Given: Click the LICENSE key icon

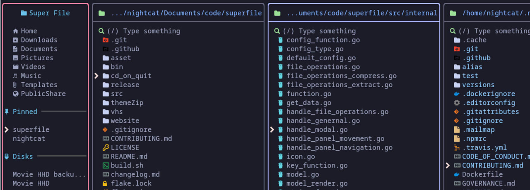Looking at the screenshot, I should coord(106,147).
